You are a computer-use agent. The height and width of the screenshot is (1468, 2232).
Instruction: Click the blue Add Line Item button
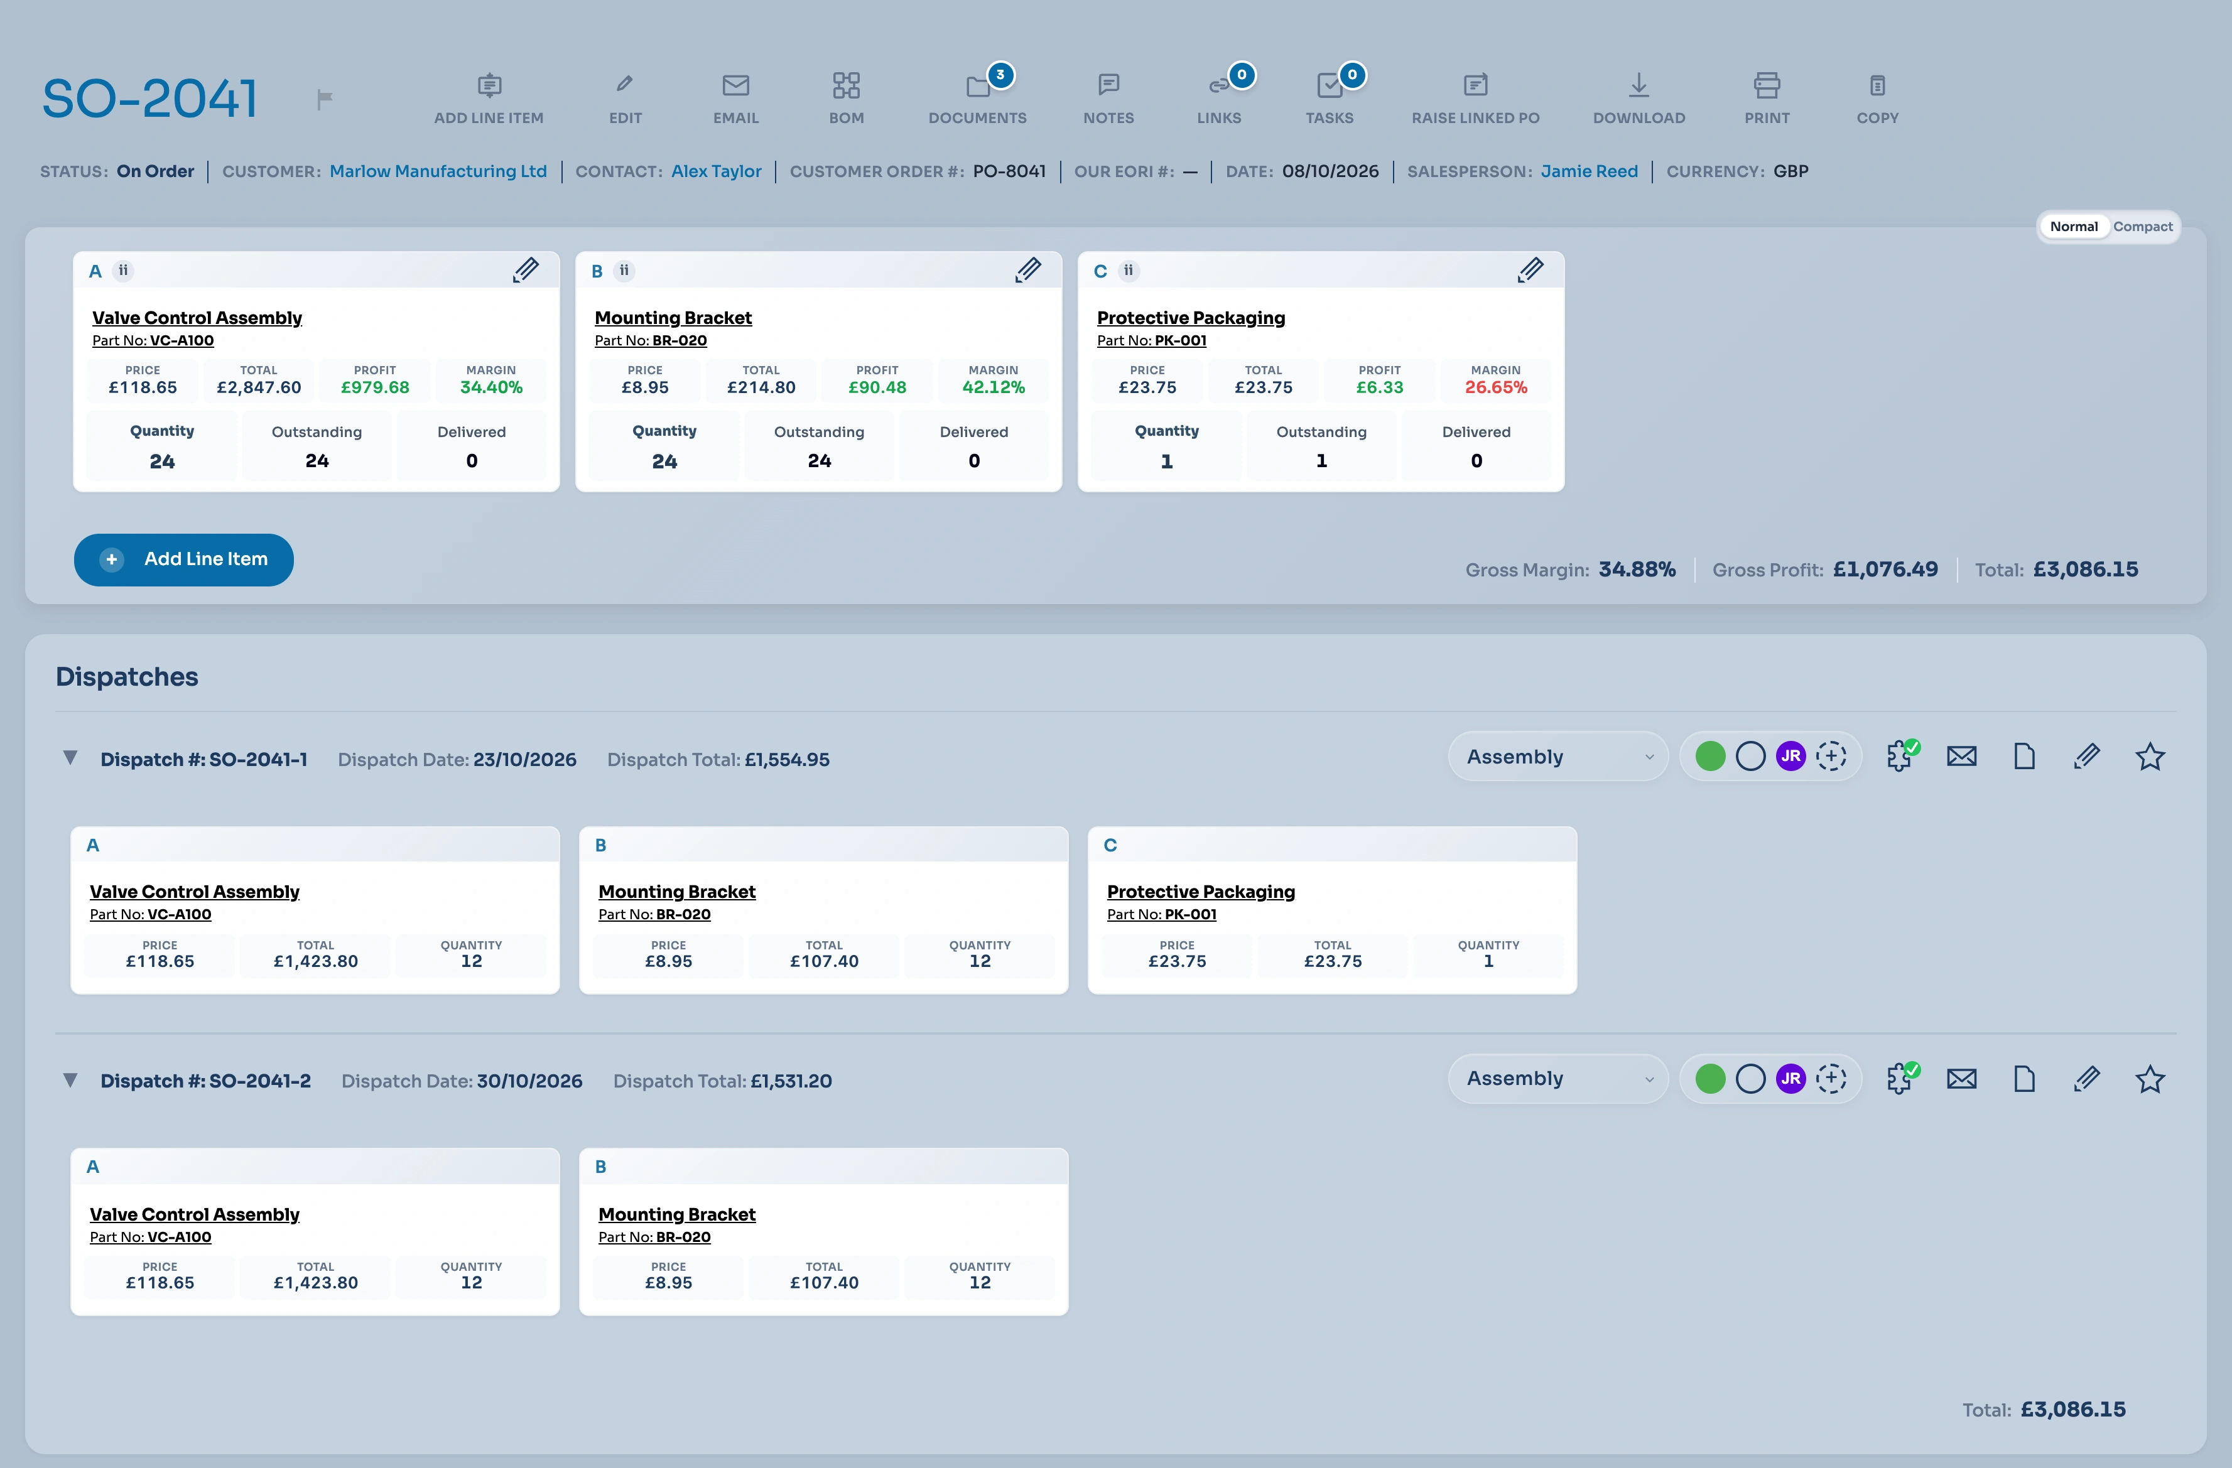(184, 559)
